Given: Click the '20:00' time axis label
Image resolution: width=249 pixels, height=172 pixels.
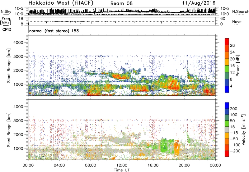Looking at the screenshot, I should tap(184, 165).
